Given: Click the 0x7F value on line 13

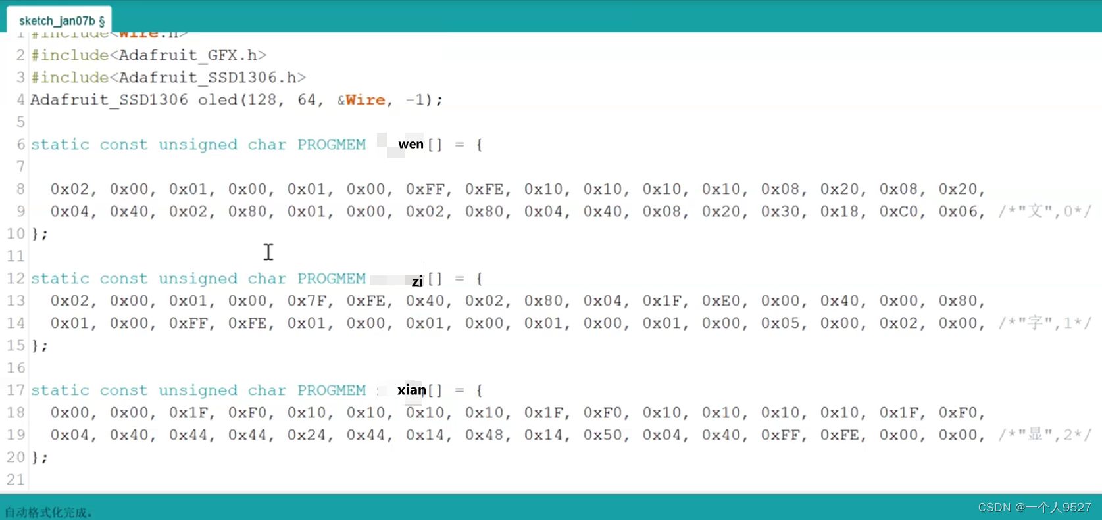Looking at the screenshot, I should (307, 301).
